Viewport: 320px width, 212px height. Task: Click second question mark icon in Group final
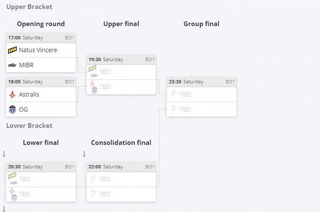click(173, 110)
